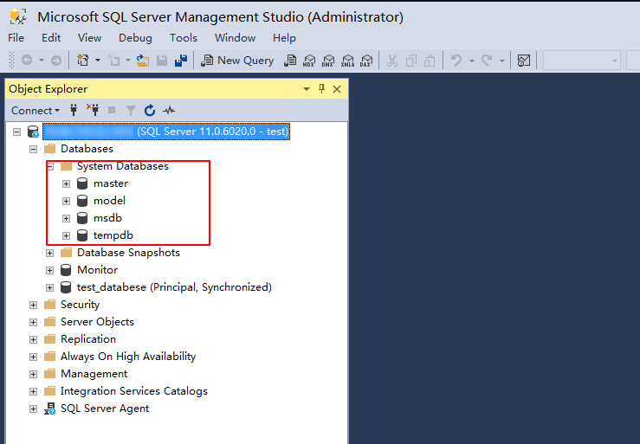
Task: Expand Always On High Availability folder
Action: (x=34, y=357)
